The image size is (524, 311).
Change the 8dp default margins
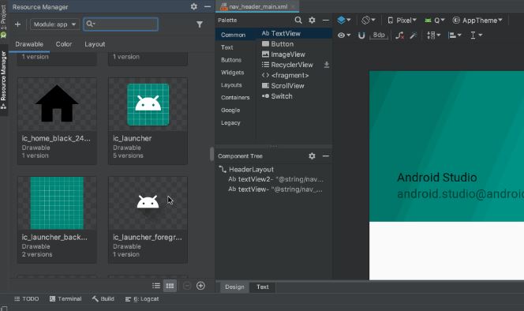tap(379, 35)
